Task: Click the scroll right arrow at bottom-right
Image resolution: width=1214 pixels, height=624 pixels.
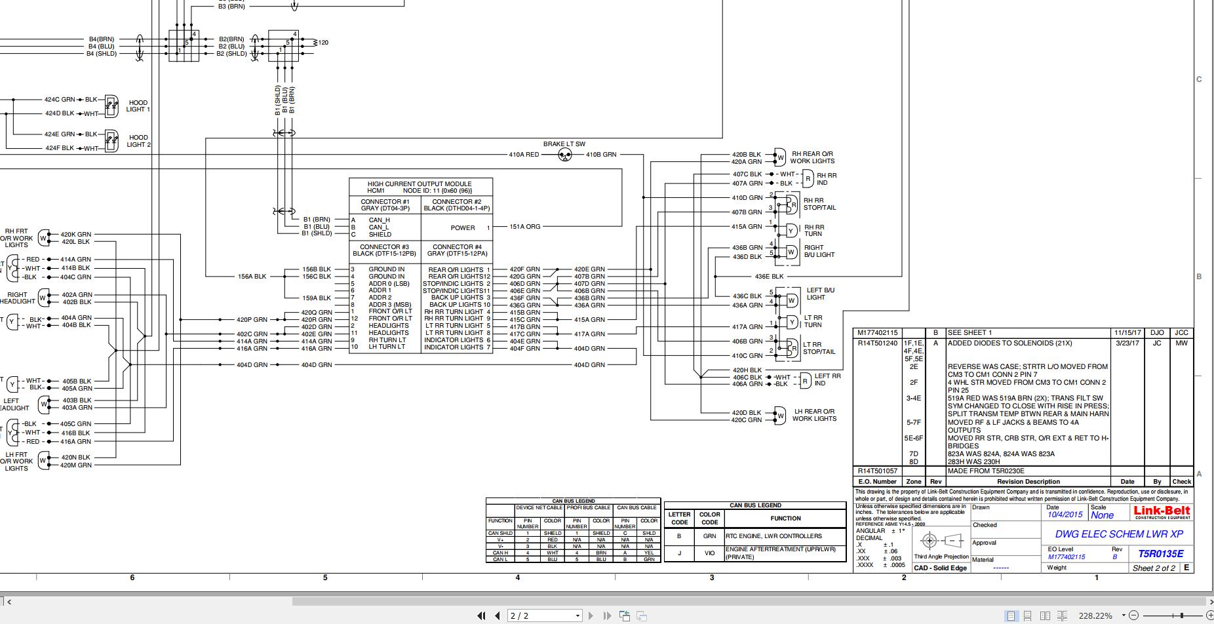Action: tap(1209, 601)
